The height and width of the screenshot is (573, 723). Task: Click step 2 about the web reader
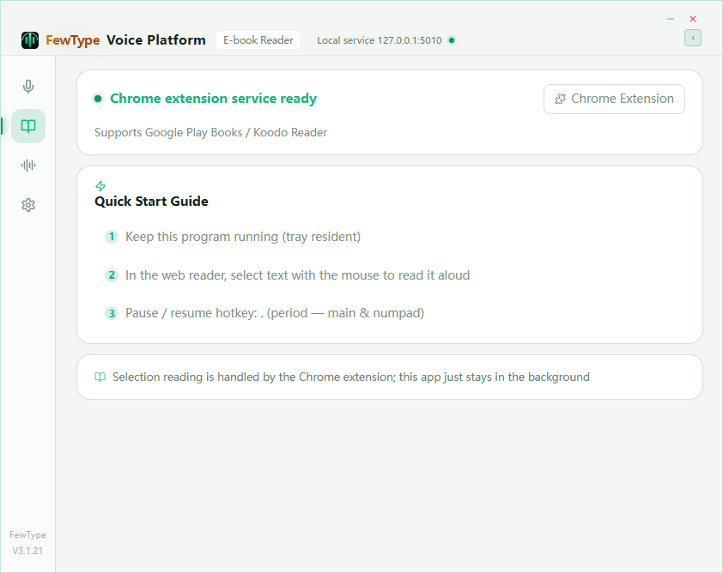coord(297,275)
